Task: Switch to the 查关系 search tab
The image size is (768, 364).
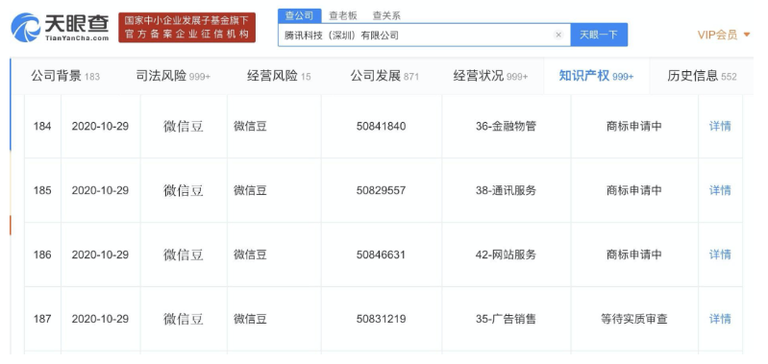Action: click(386, 15)
